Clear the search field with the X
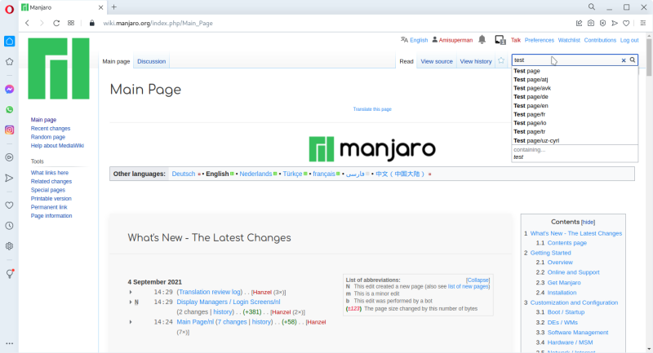 coord(624,60)
